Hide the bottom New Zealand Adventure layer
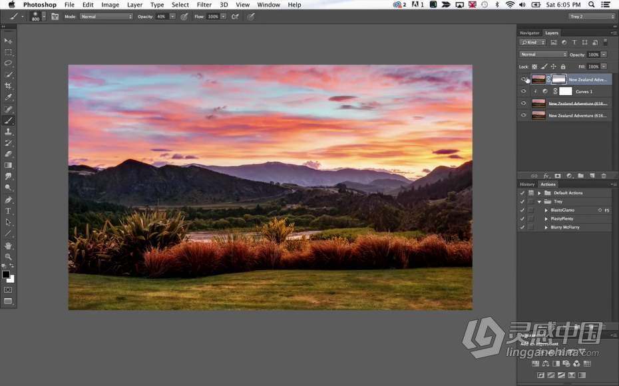 523,115
